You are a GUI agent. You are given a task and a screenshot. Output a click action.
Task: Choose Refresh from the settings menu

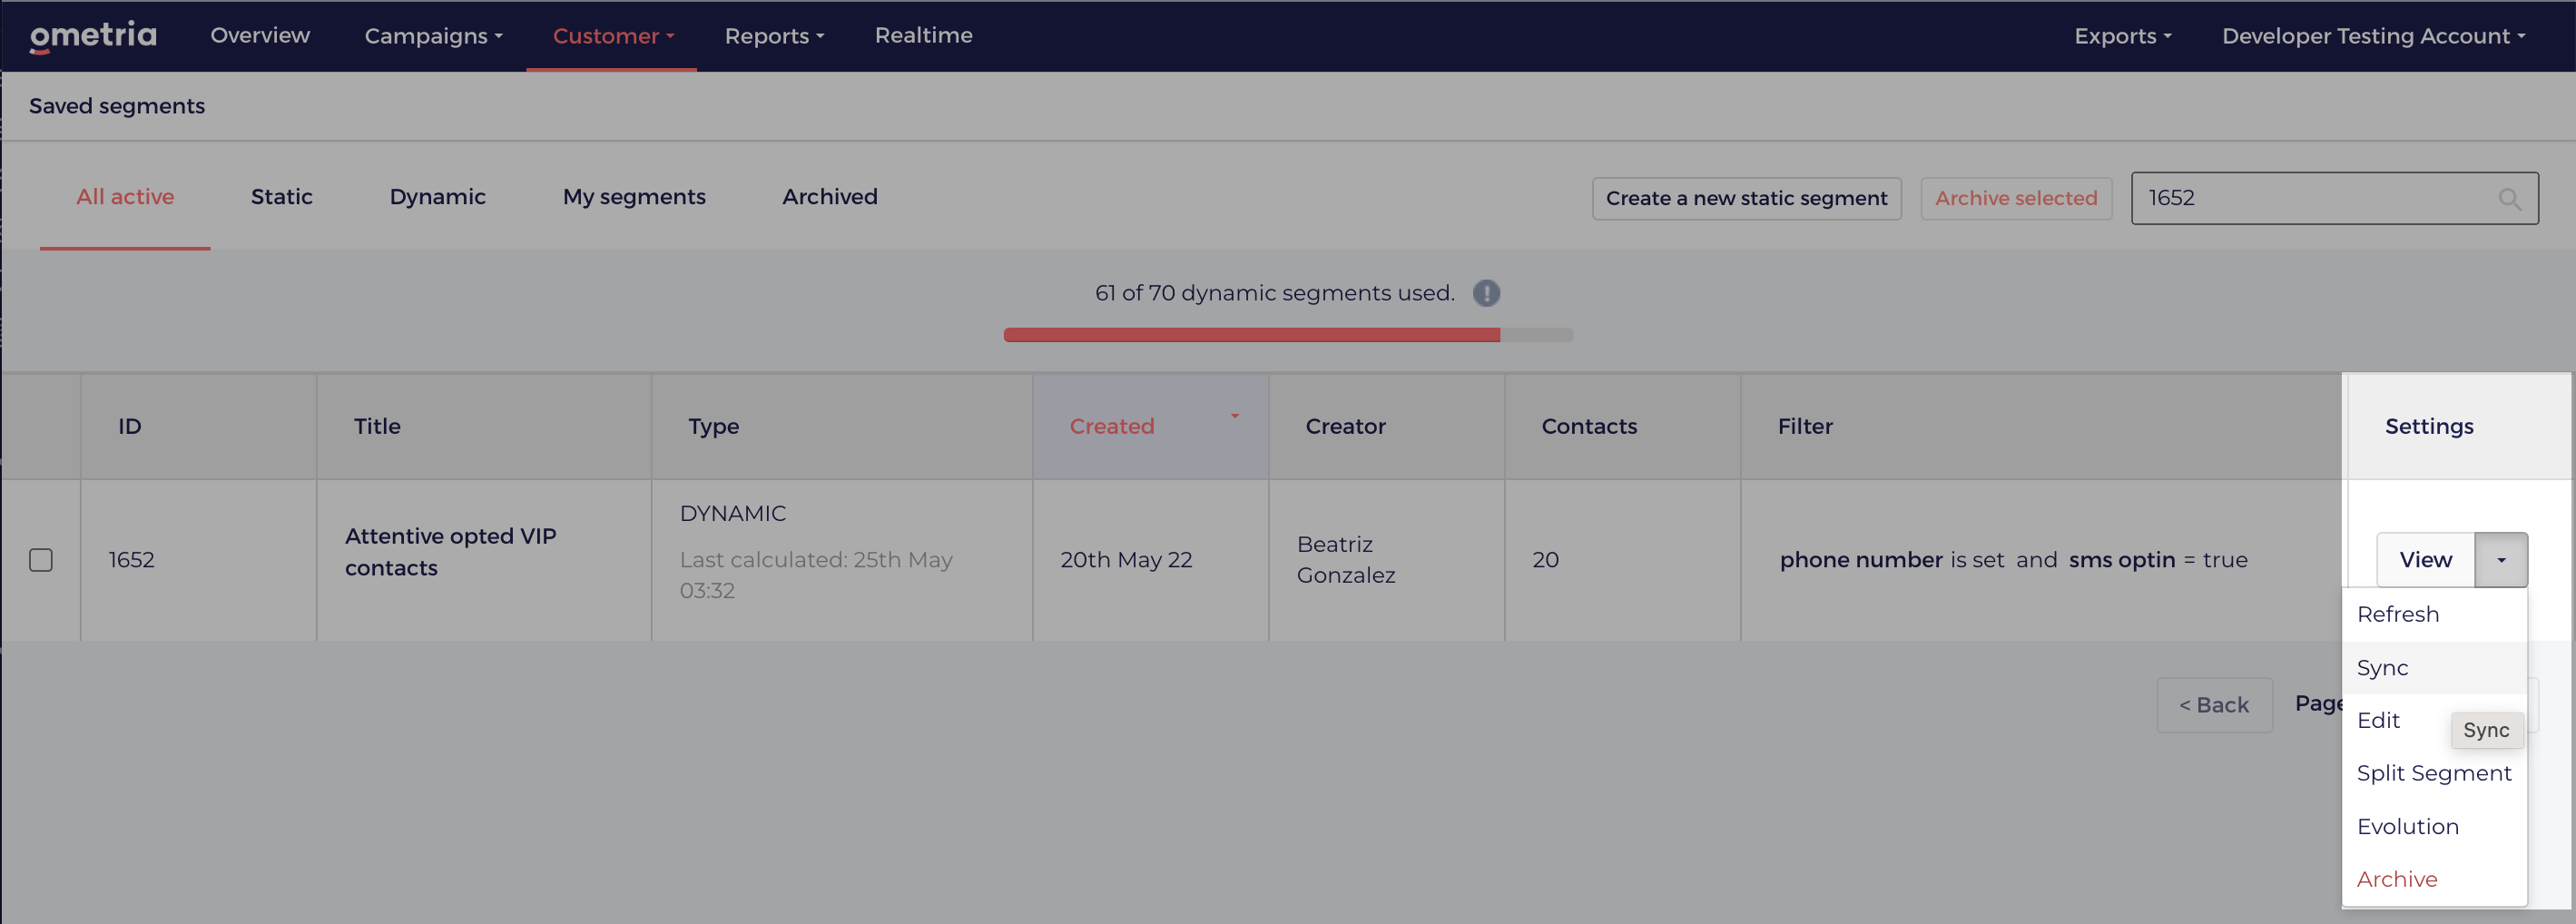2434,614
